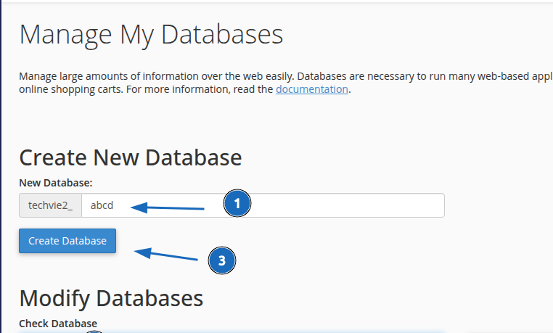Click the Check Database label
Screen dimensions: 553x333
[58, 323]
